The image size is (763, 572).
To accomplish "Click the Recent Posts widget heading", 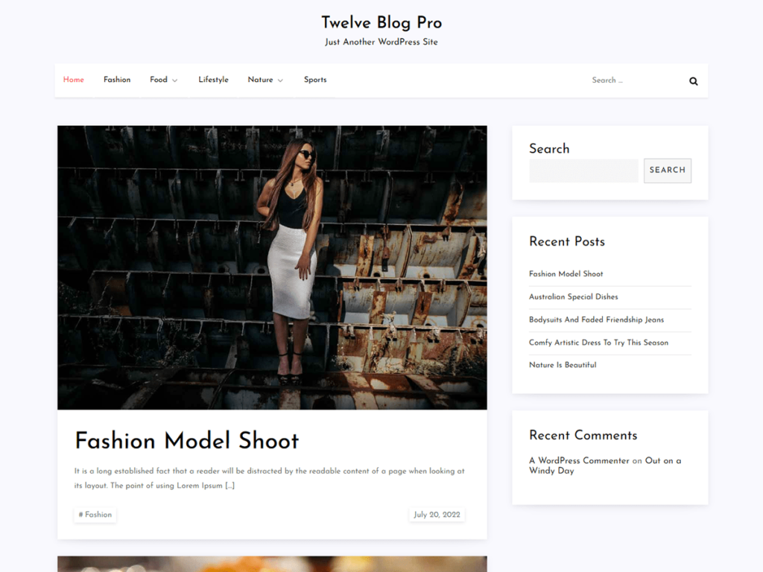I will click(x=567, y=241).
